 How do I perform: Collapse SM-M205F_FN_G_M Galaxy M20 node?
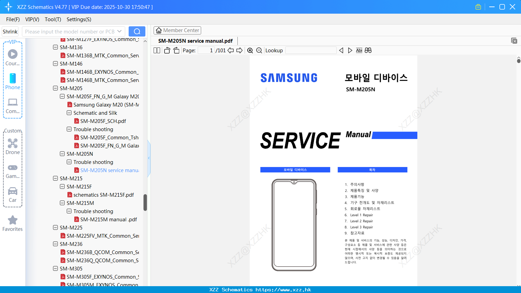tap(62, 96)
